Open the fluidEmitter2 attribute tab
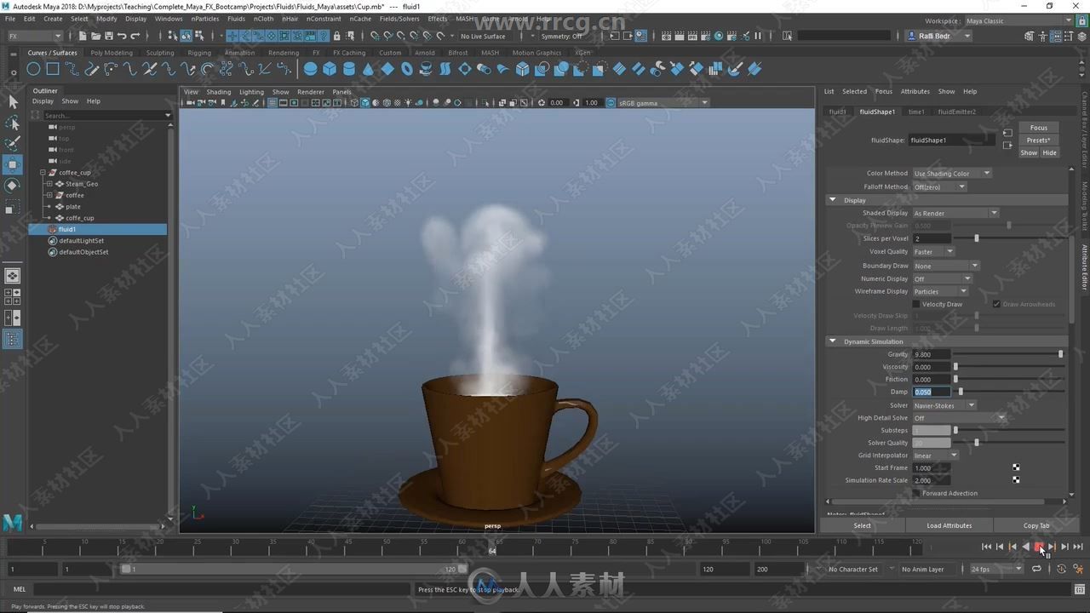This screenshot has height=613, width=1090. [957, 112]
